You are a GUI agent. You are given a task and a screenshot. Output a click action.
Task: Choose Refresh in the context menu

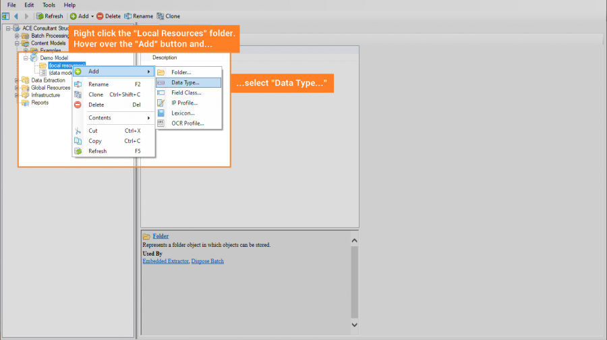(114, 151)
